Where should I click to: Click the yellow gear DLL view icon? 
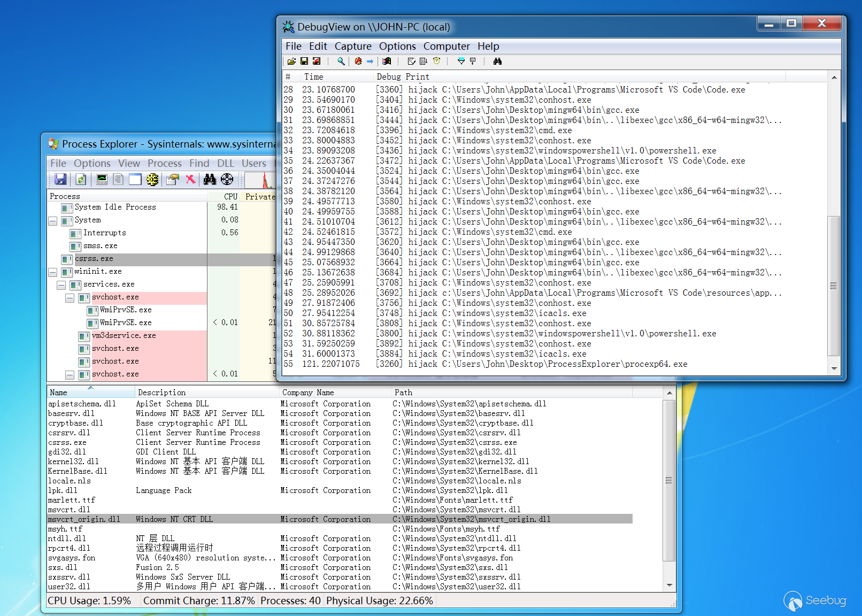coord(152,180)
